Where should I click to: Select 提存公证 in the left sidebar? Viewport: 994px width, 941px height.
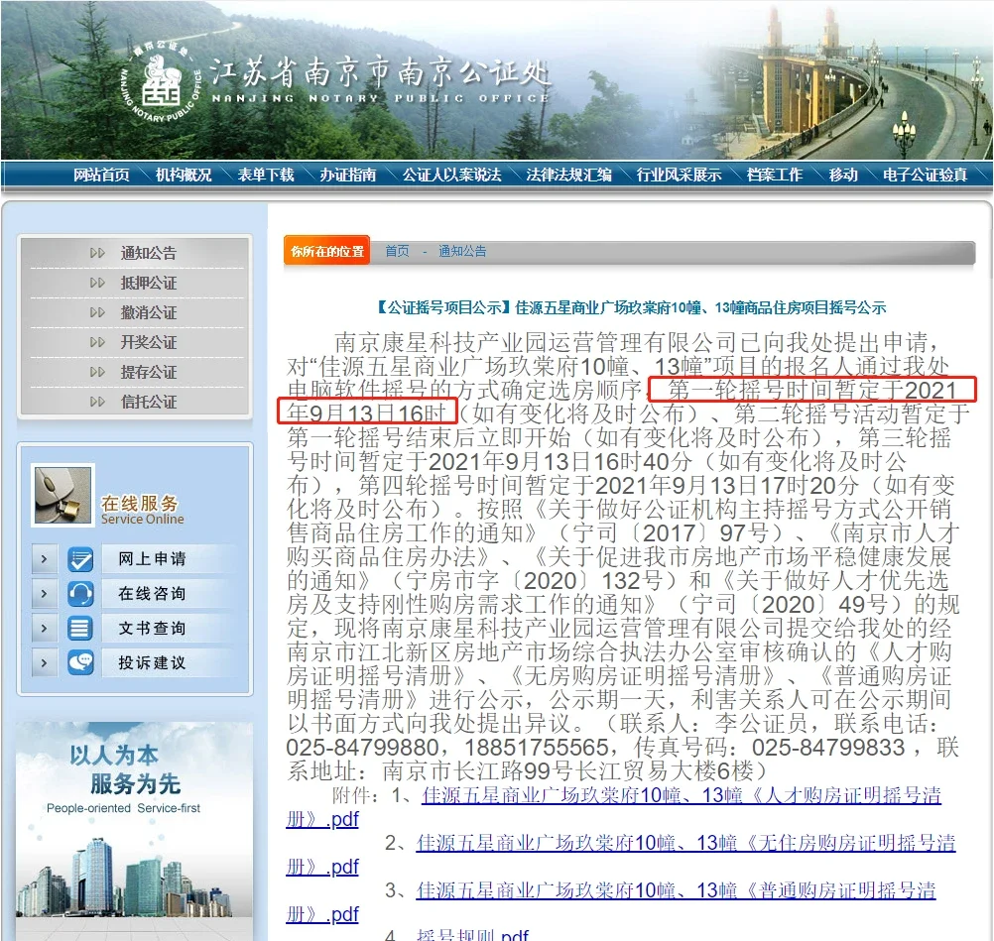tap(149, 372)
